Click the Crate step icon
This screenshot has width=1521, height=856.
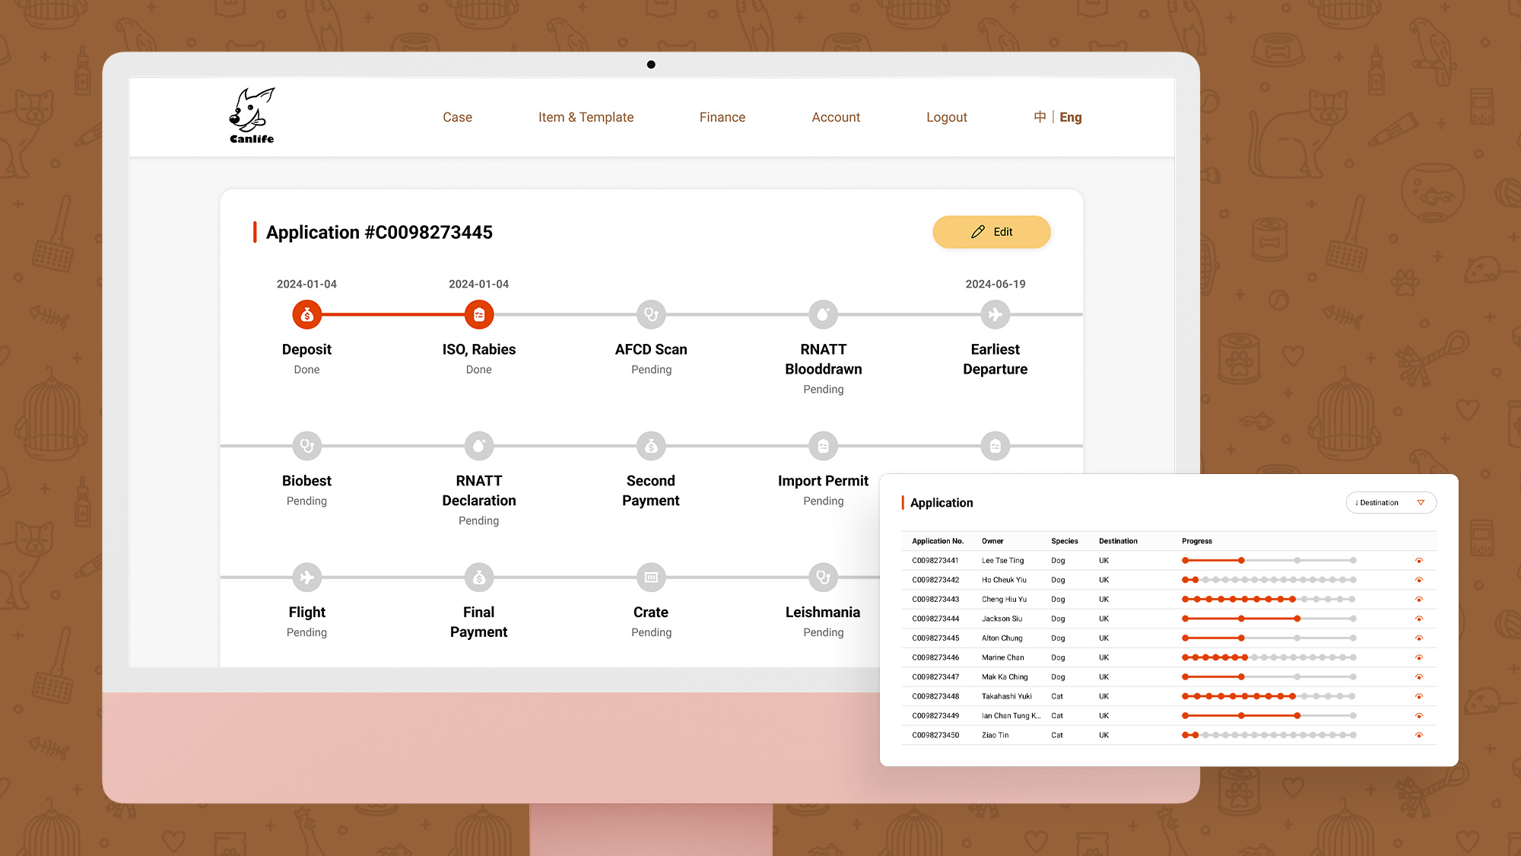651,578
